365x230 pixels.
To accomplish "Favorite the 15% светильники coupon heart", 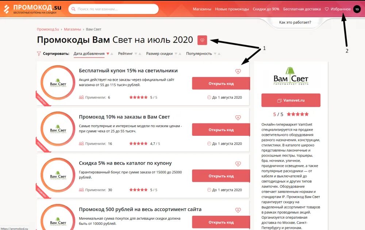I will tap(238, 72).
